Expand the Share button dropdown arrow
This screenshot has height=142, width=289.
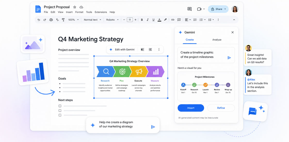(x=225, y=9)
